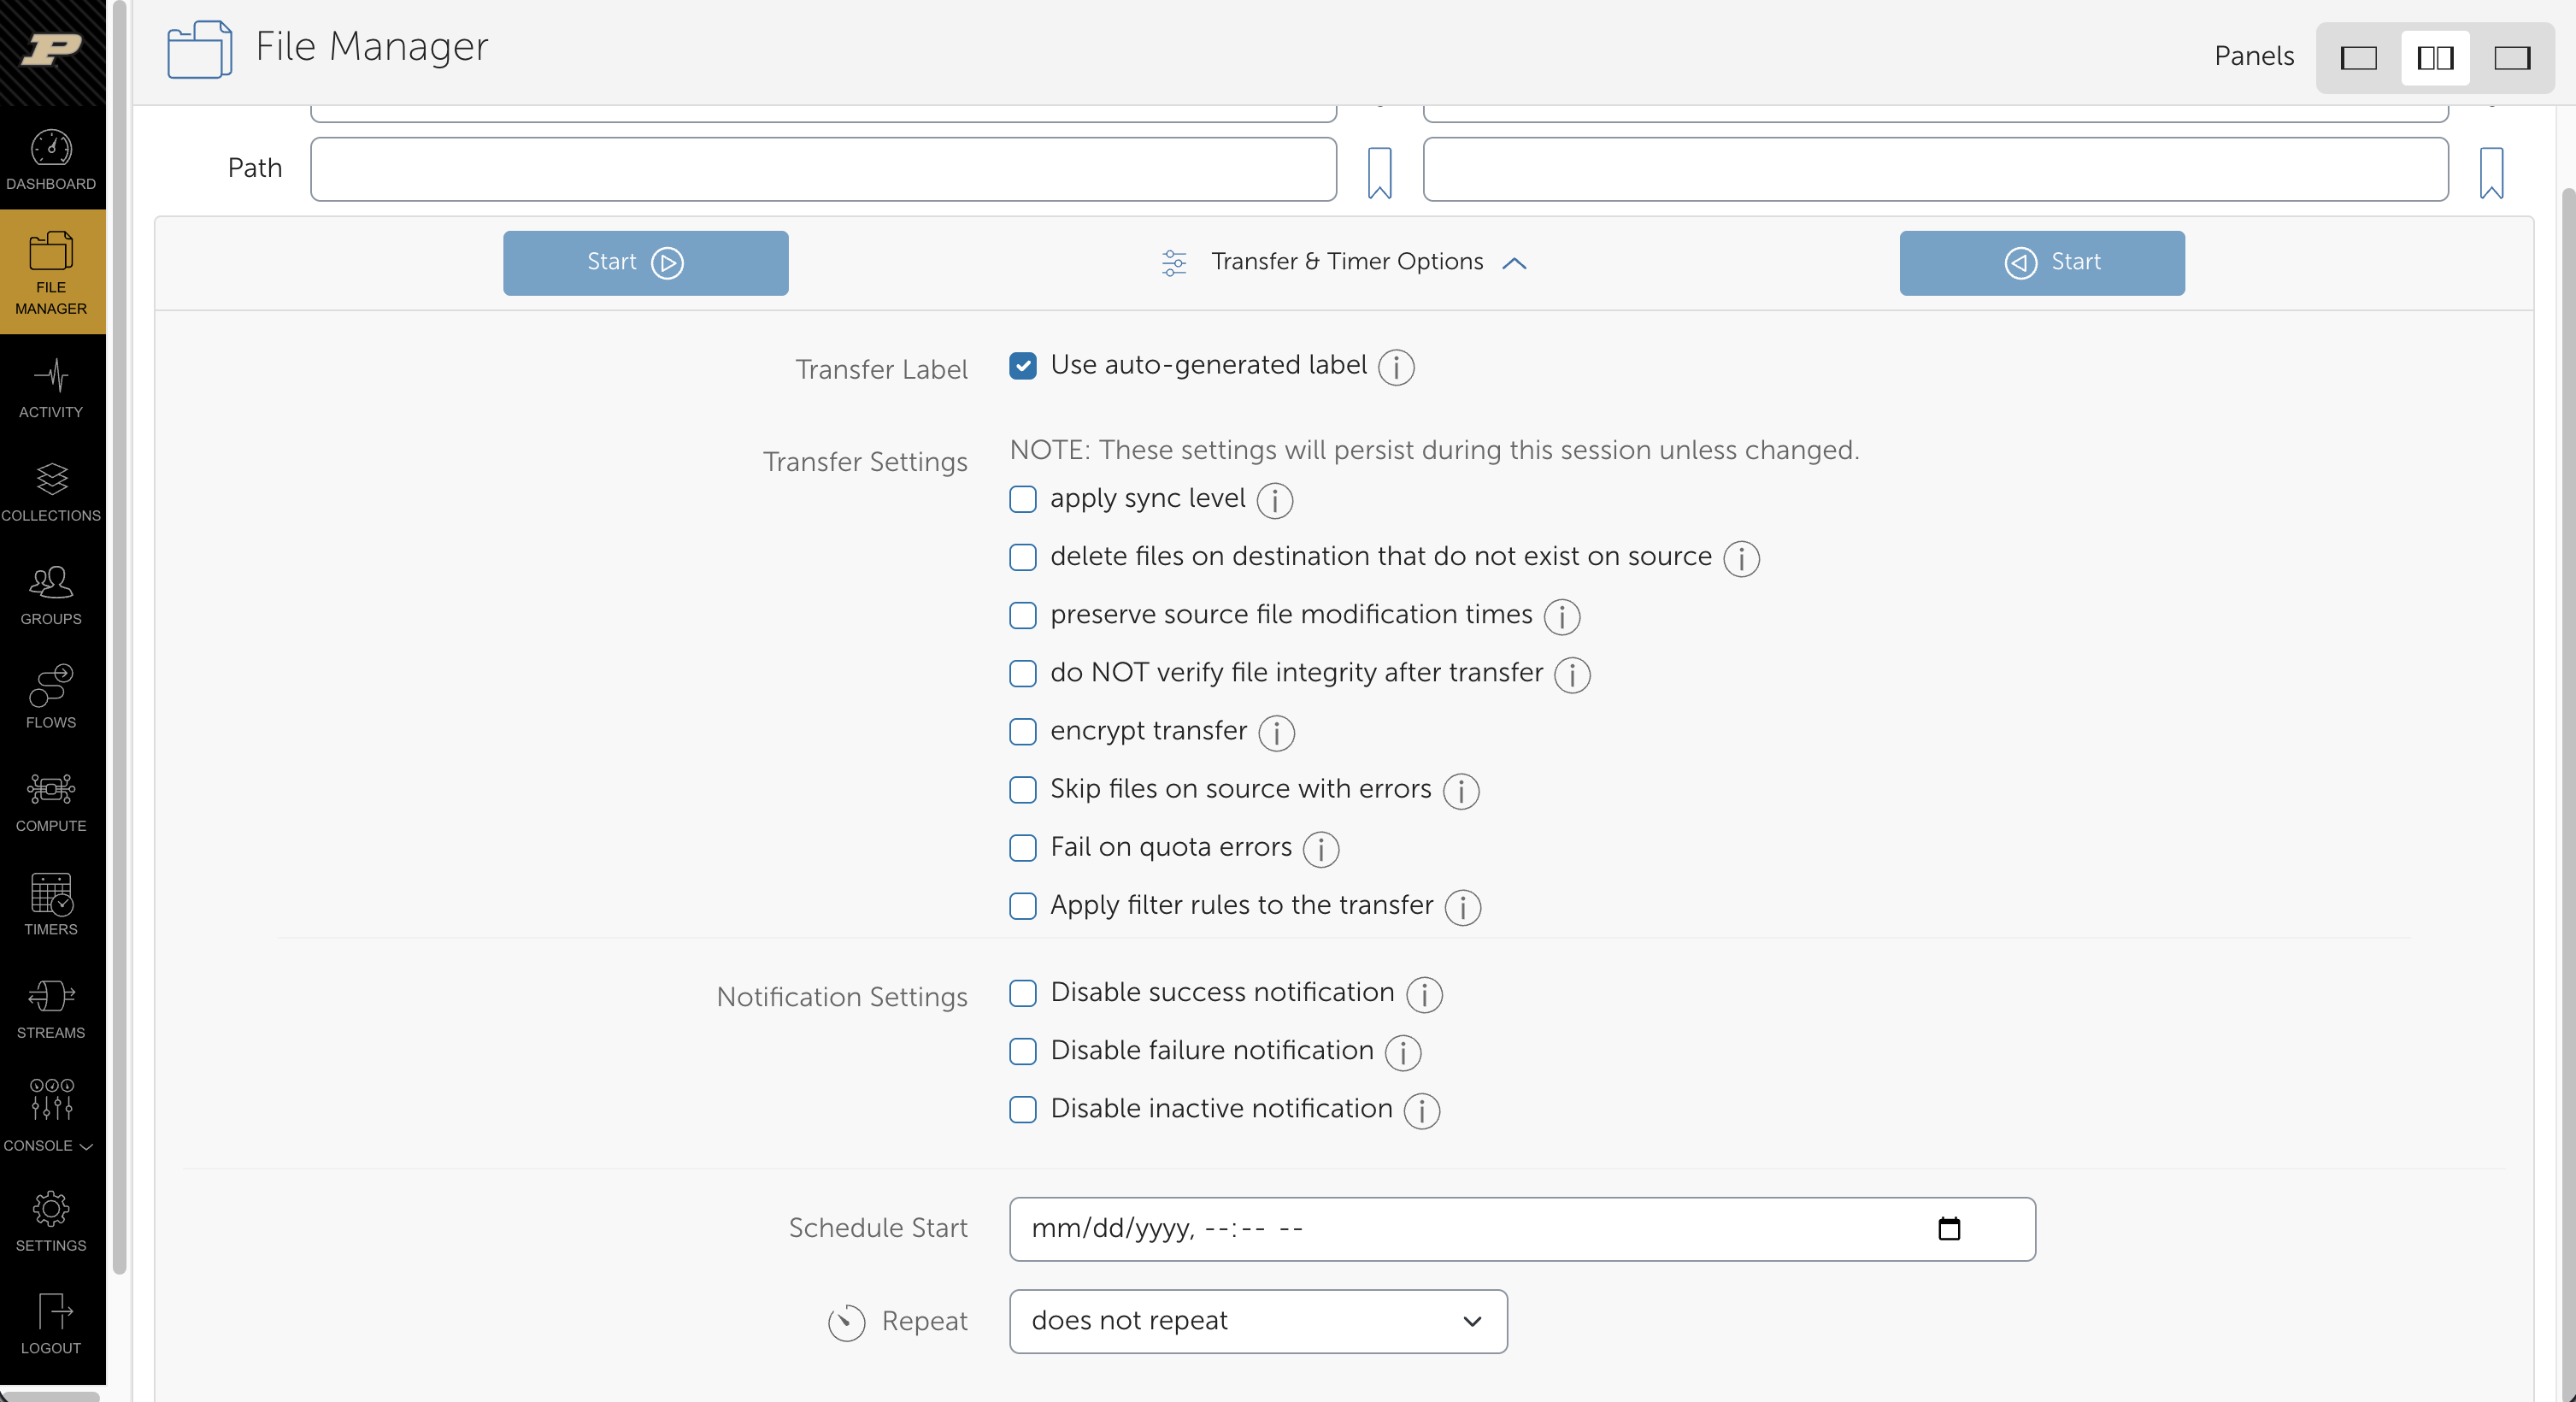Uncheck Use auto-generated label
2576x1402 pixels.
(1023, 366)
